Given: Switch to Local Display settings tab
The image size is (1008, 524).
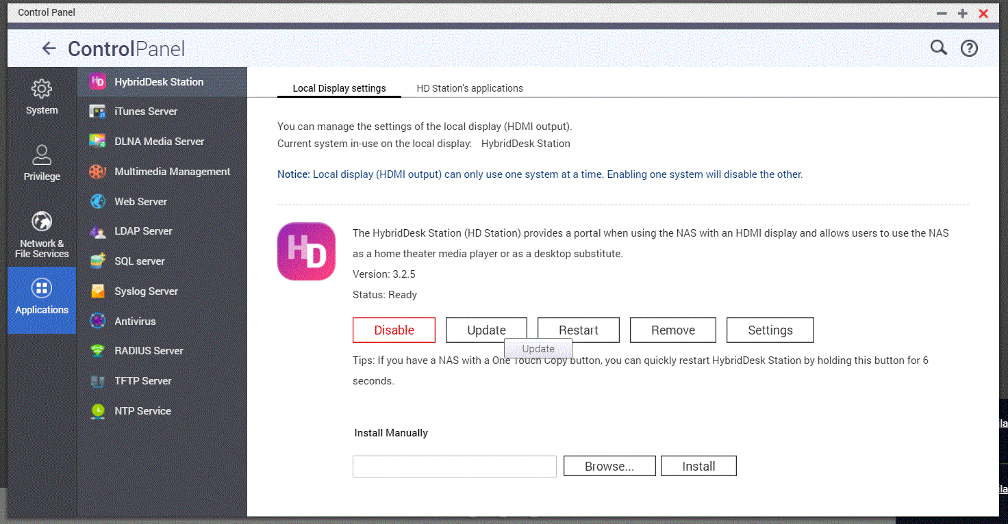Looking at the screenshot, I should point(339,88).
